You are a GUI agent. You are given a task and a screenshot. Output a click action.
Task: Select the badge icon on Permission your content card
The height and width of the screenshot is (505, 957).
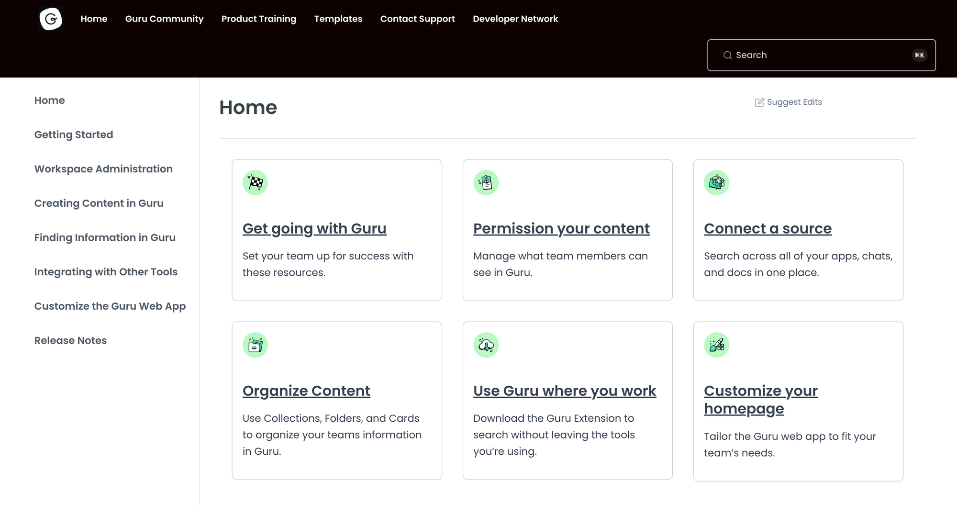pos(486,182)
